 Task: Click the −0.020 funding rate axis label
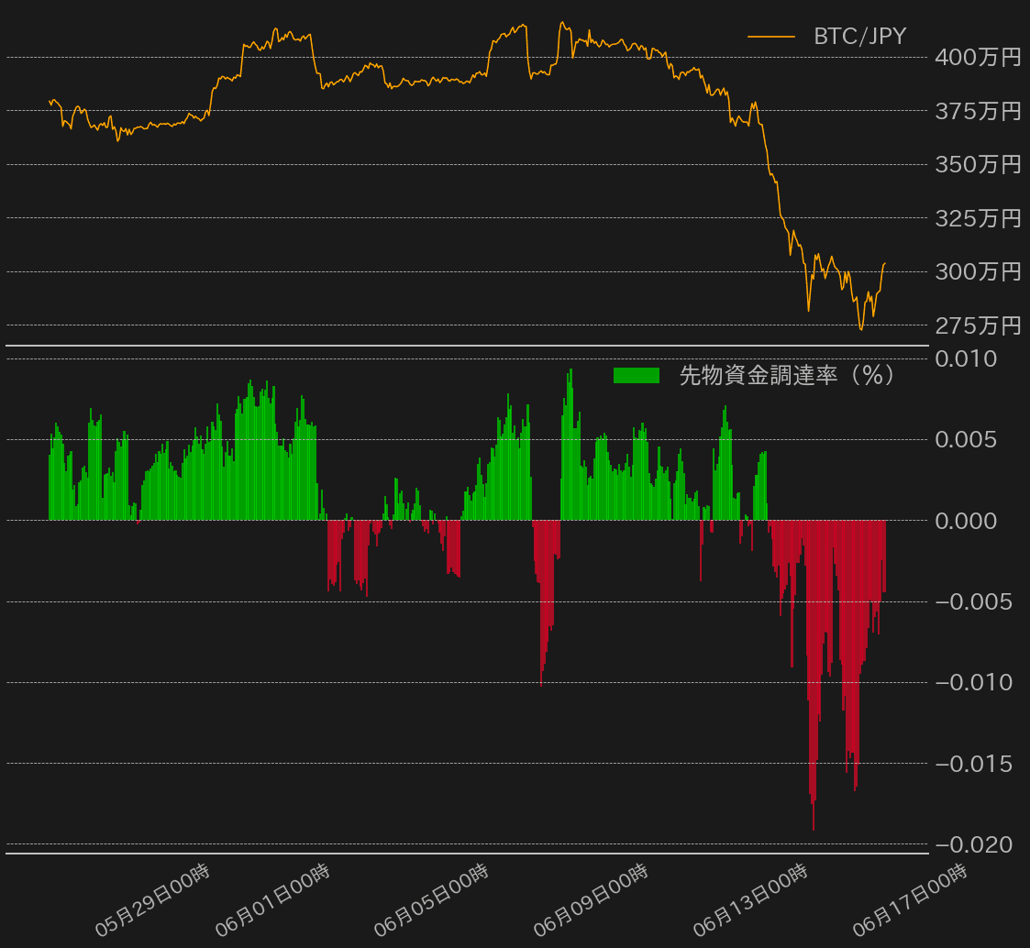click(x=974, y=844)
